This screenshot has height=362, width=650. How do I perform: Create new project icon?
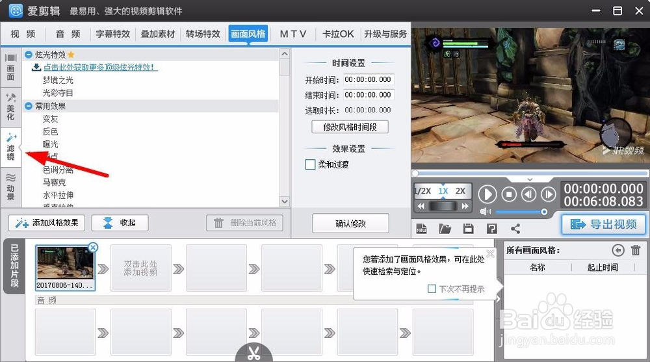click(421, 229)
